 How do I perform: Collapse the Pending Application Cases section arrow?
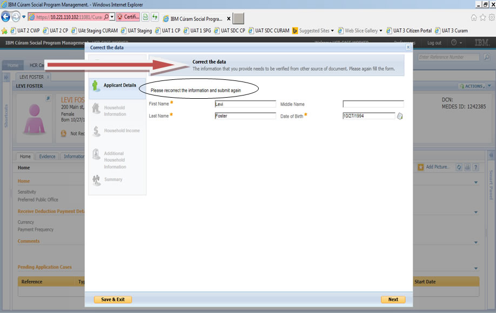pos(476,268)
